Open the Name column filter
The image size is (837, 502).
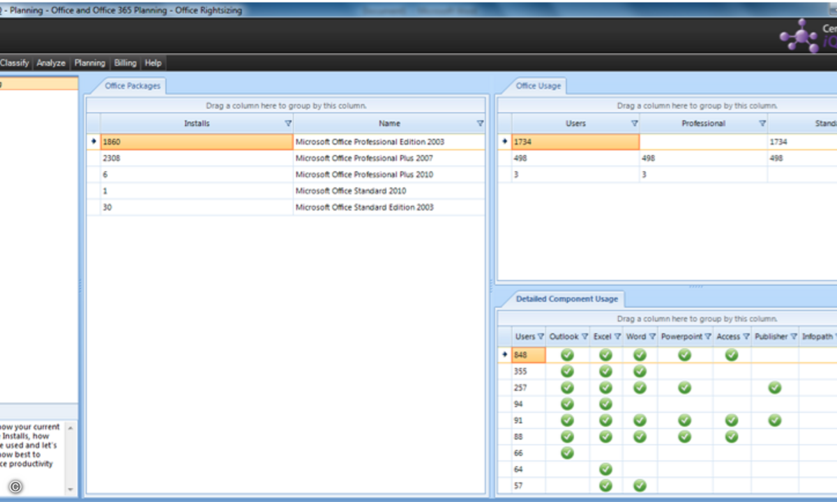(480, 123)
